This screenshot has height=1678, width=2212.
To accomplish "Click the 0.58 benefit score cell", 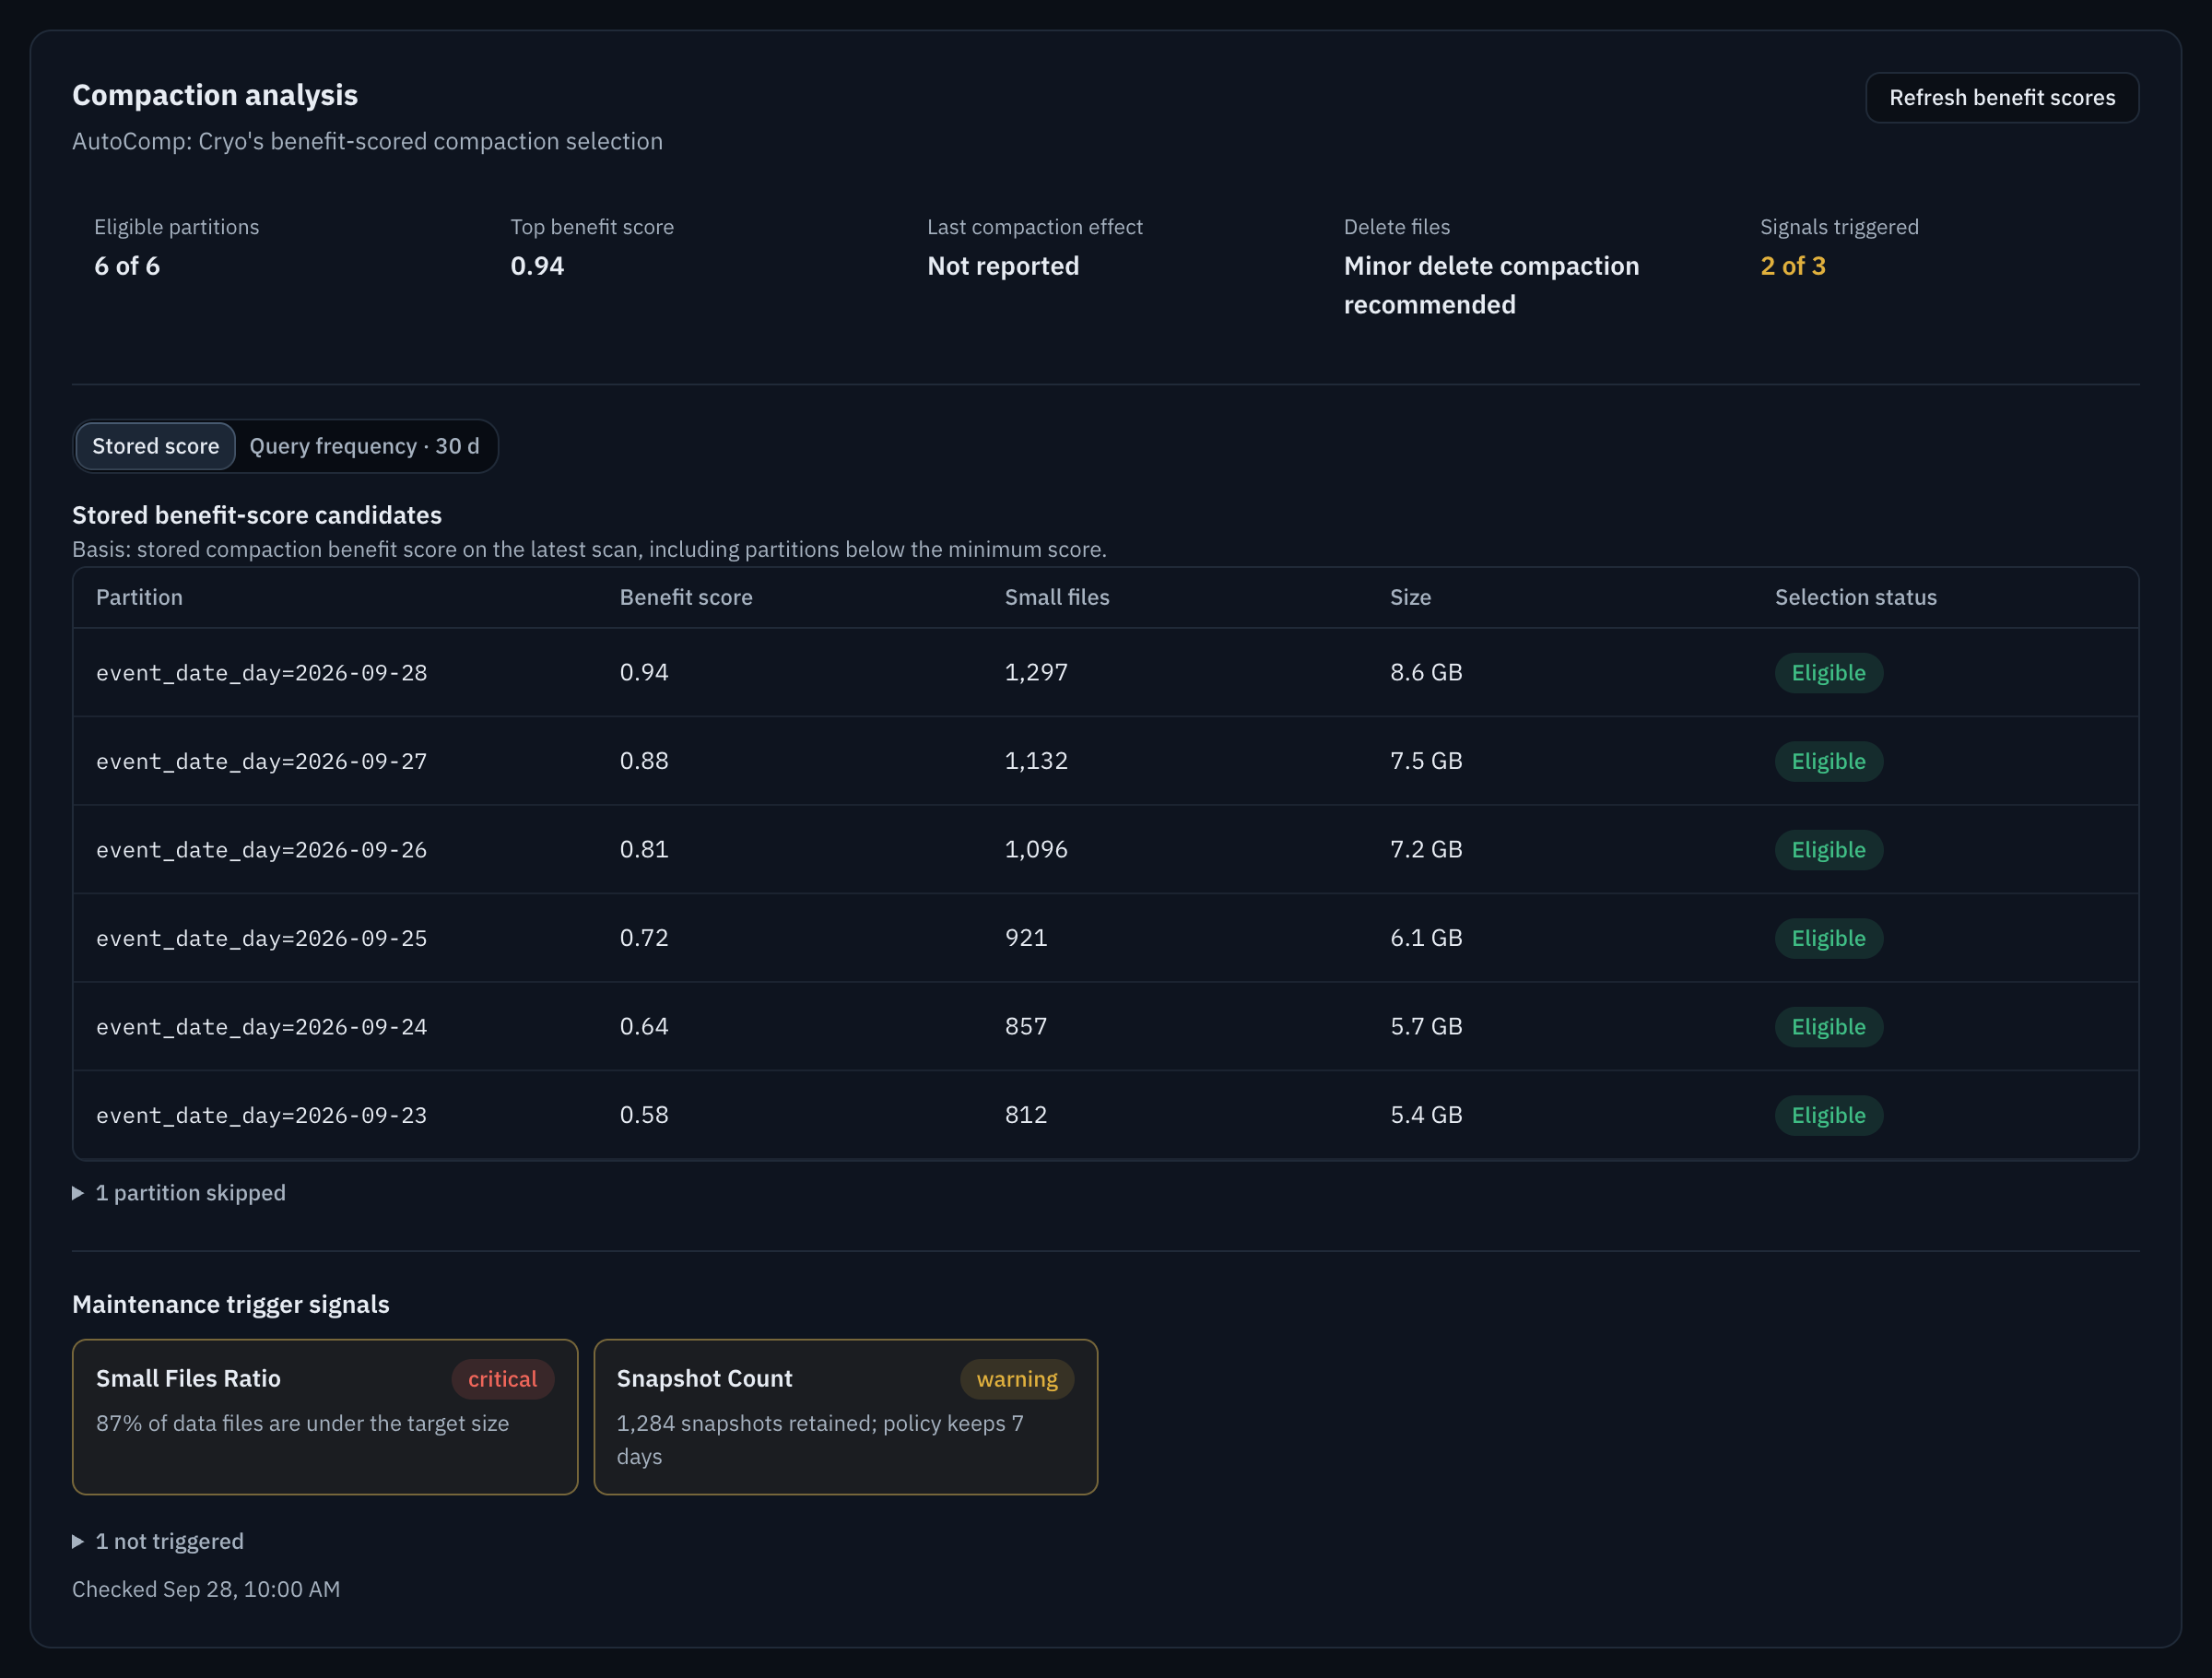I will click(x=644, y=1116).
